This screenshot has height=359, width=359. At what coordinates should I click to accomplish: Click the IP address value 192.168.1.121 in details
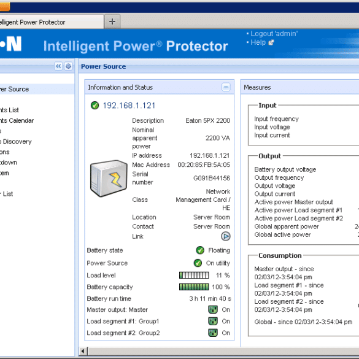[209, 155]
